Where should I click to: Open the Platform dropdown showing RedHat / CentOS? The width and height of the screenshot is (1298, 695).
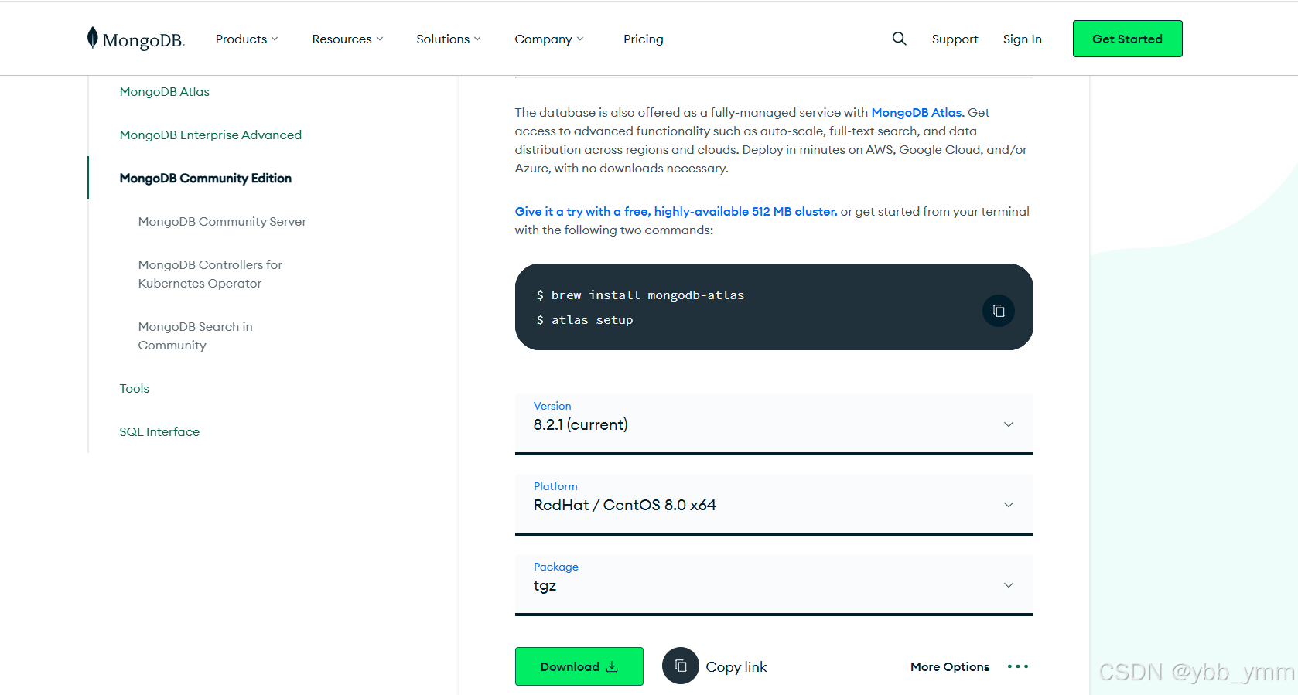tap(774, 504)
